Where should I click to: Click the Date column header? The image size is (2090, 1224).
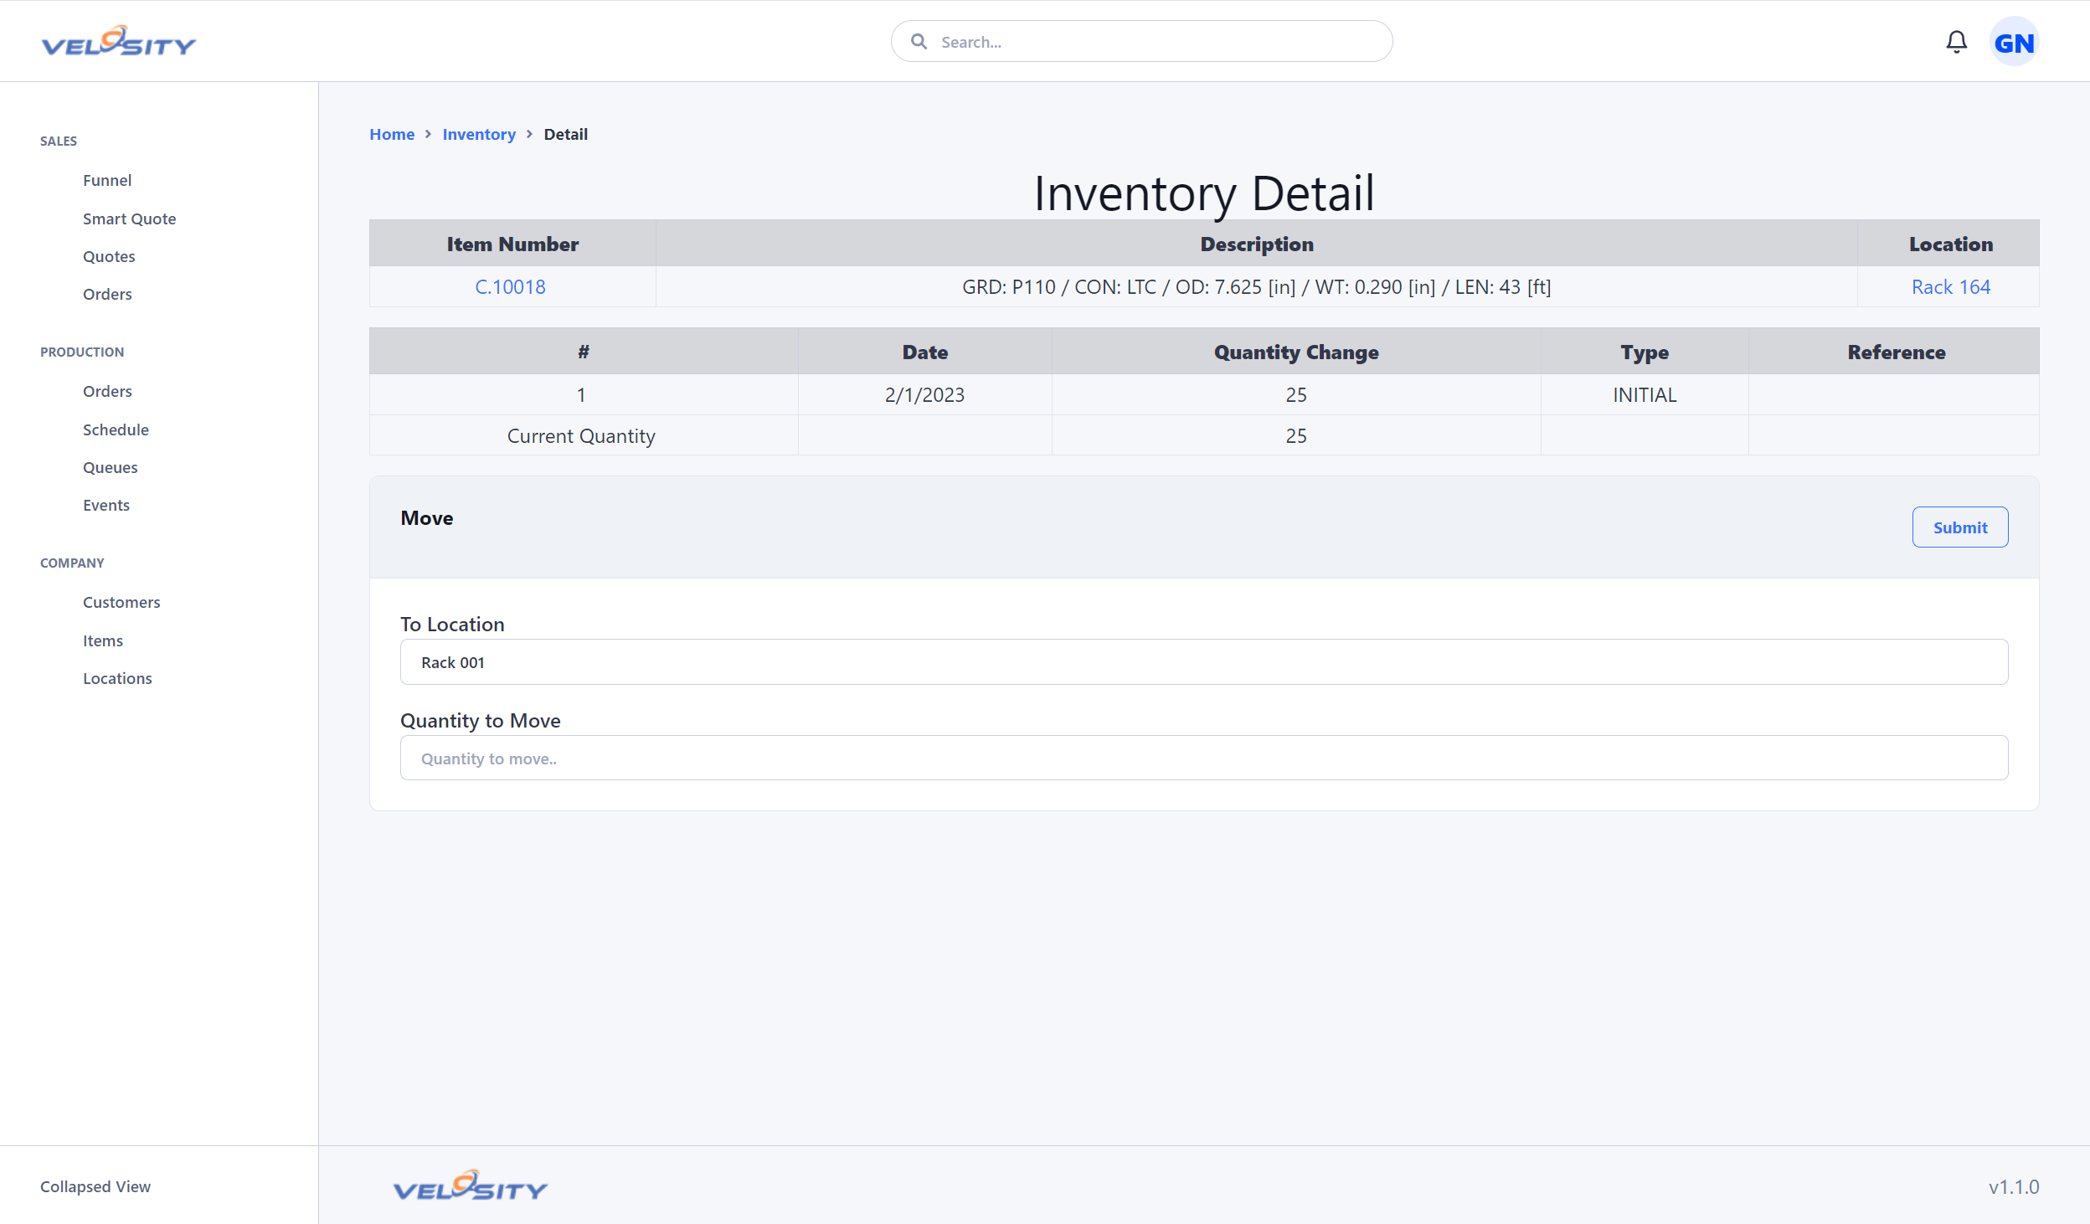click(925, 352)
